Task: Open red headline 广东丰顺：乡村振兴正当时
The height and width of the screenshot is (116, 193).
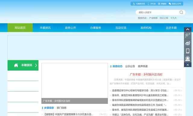Action: click(x=146, y=74)
